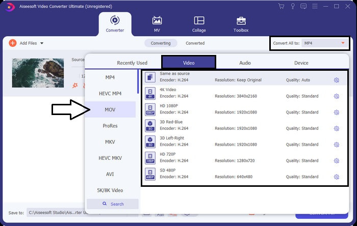Screen dimensions: 357x226
Task: Switch to the MV tab
Action: pos(157,24)
